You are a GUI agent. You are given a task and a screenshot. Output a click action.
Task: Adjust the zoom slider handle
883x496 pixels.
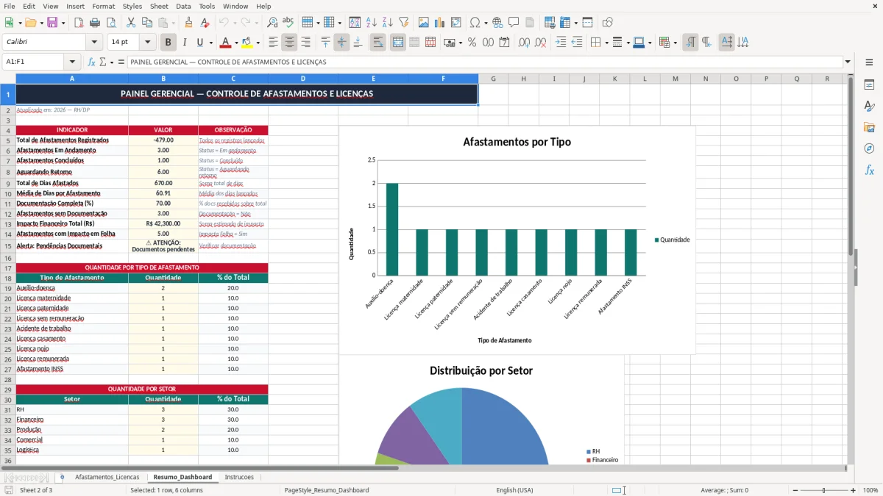(823, 490)
